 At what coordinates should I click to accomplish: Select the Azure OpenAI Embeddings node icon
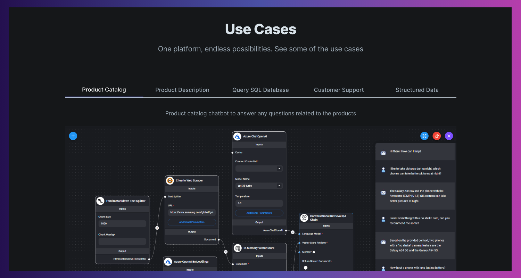(x=168, y=262)
